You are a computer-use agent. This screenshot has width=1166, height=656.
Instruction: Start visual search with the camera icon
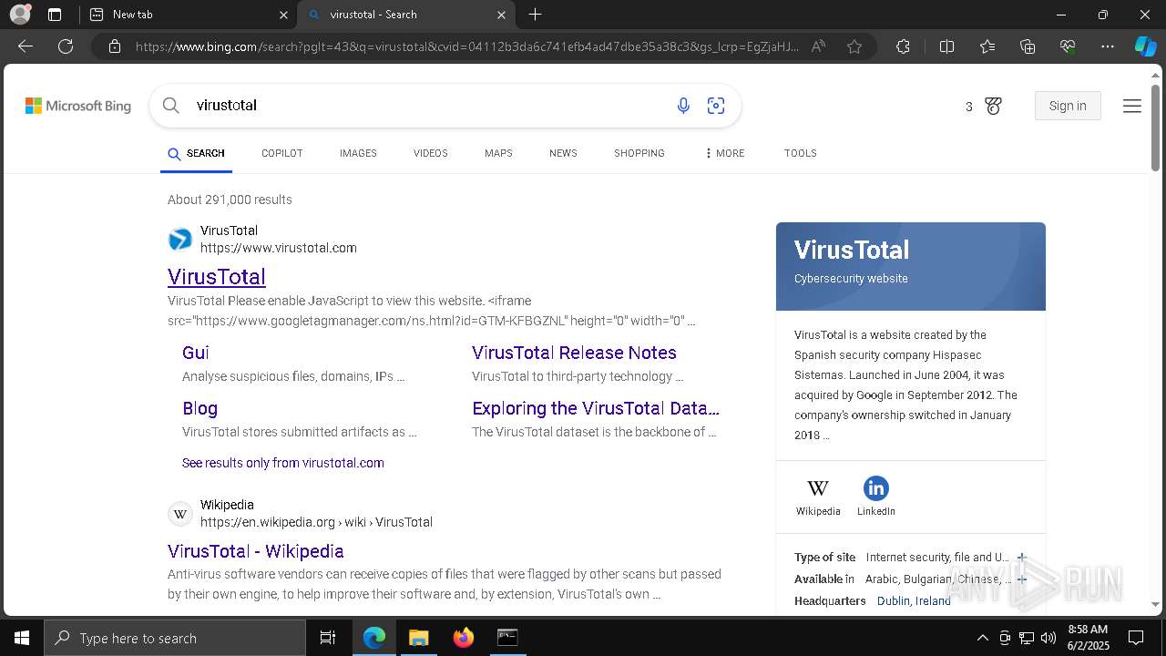coord(716,106)
